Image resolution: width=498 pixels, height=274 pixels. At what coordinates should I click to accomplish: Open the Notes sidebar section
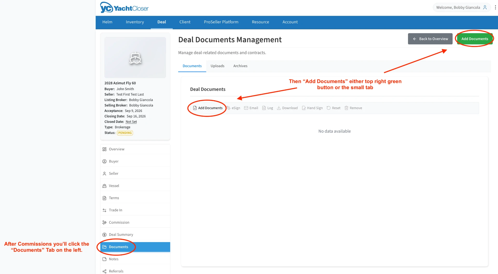[x=135, y=259]
